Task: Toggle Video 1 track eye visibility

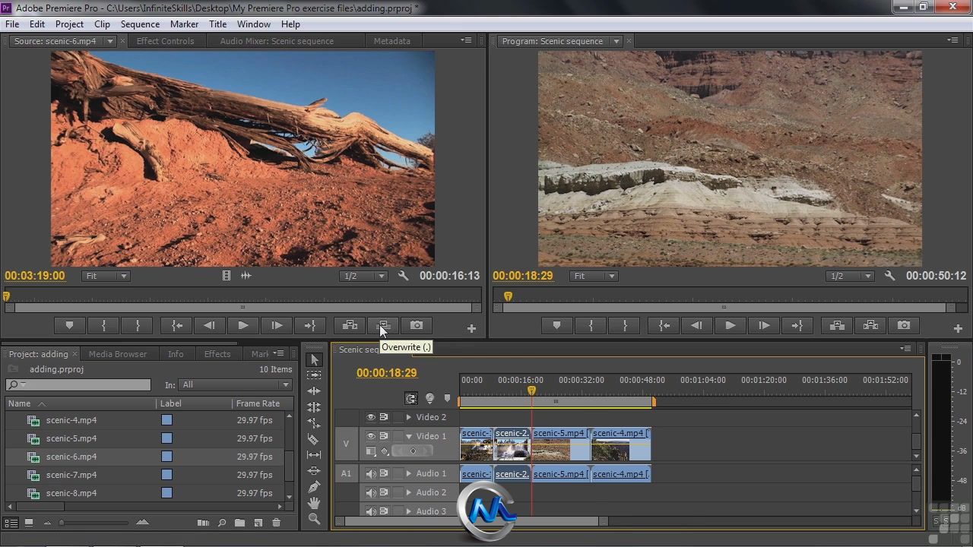Action: point(371,436)
